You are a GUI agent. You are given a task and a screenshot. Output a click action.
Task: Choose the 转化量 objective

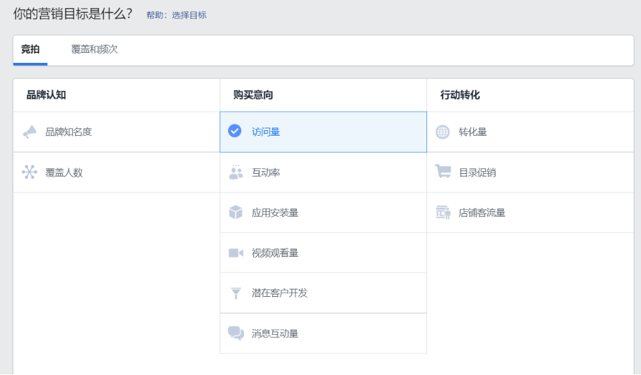530,132
